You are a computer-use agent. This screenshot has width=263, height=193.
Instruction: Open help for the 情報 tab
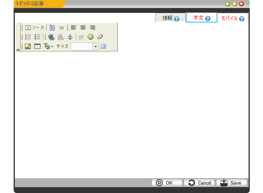tap(177, 19)
